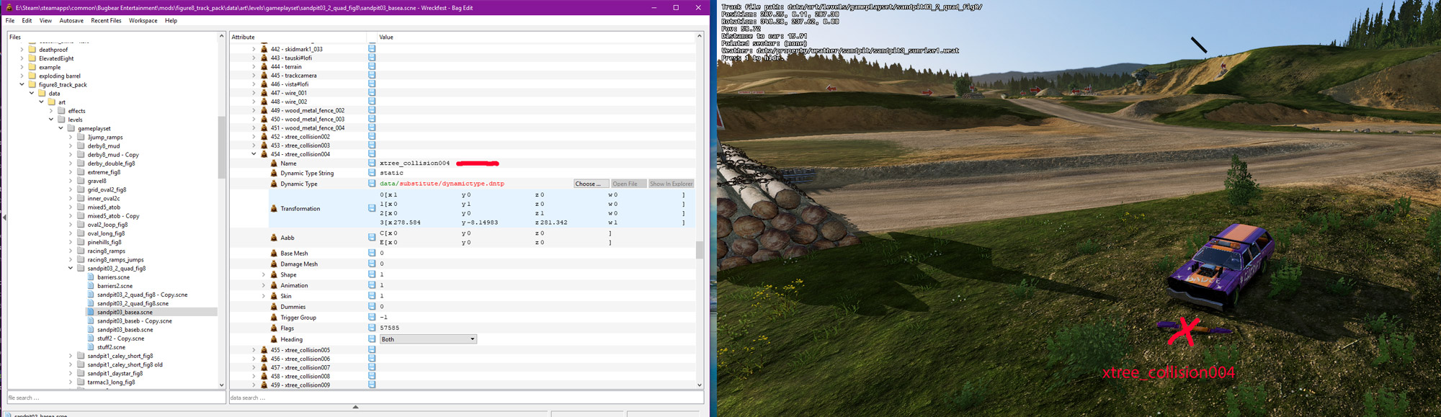Viewport: 1441px width, 417px height.
Task: Collapse the figure8_track_pack folder
Action: pyautogui.click(x=22, y=85)
